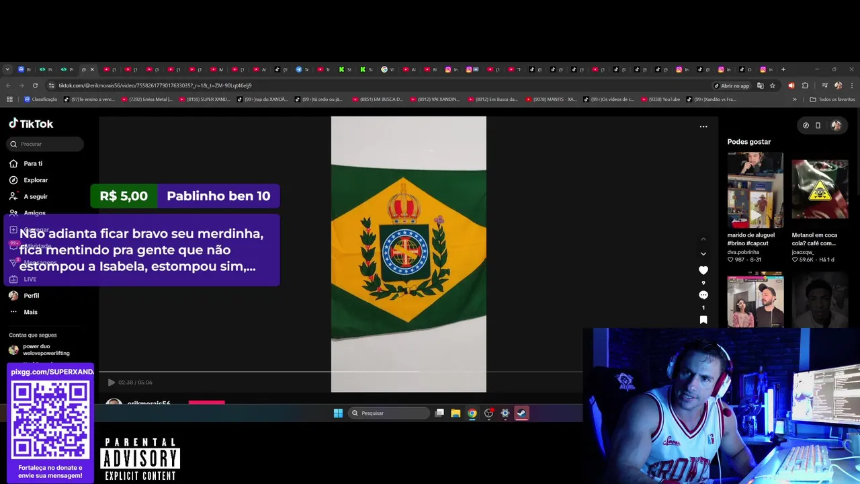Open the Chrome three-dot menu
860x484 pixels.
(851, 85)
